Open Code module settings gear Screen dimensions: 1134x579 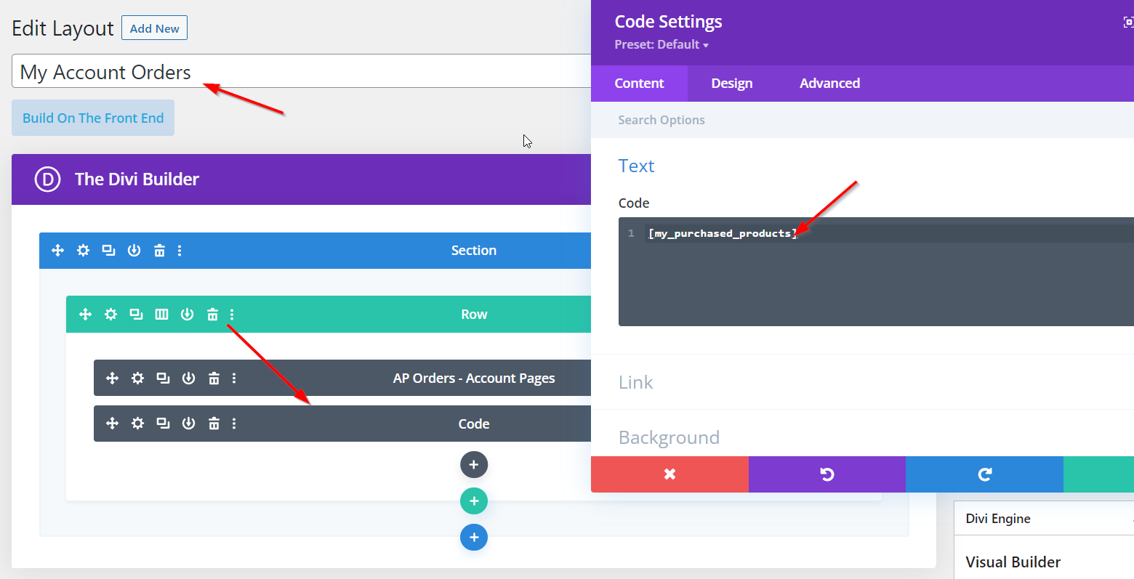(137, 424)
